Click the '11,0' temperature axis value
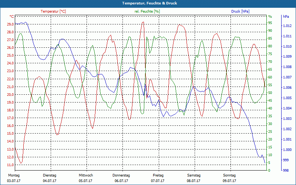 coord(10,165)
